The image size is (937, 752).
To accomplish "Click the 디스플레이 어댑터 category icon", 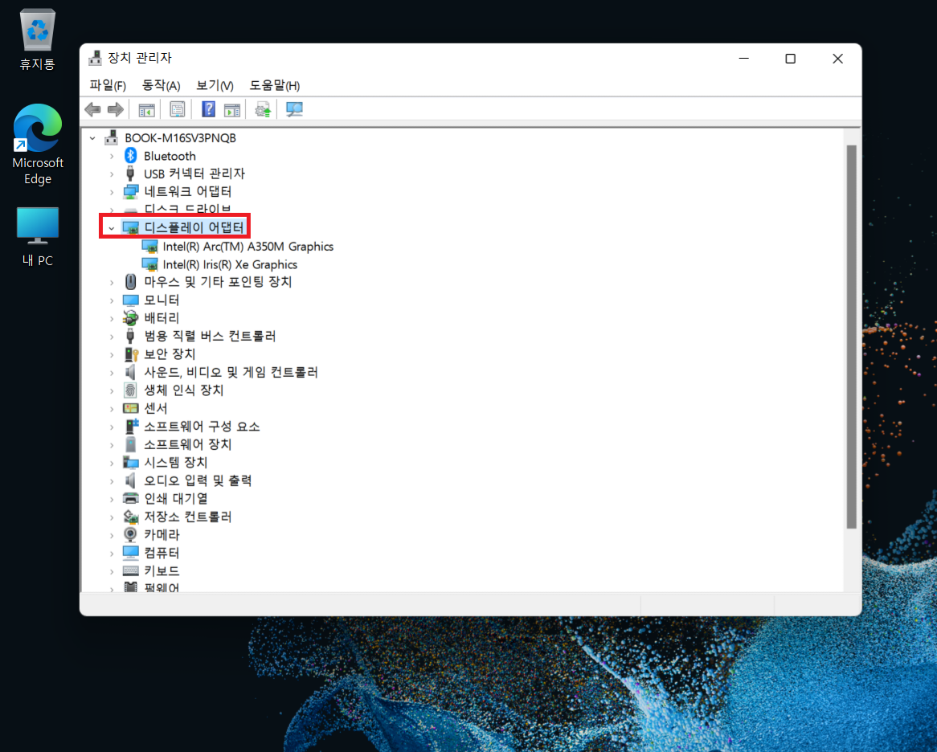I will click(131, 227).
